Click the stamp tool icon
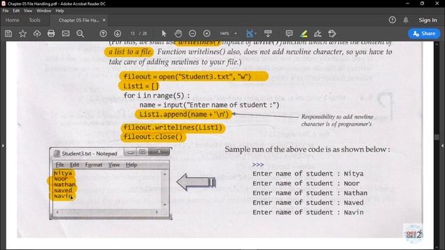 pos(332,33)
